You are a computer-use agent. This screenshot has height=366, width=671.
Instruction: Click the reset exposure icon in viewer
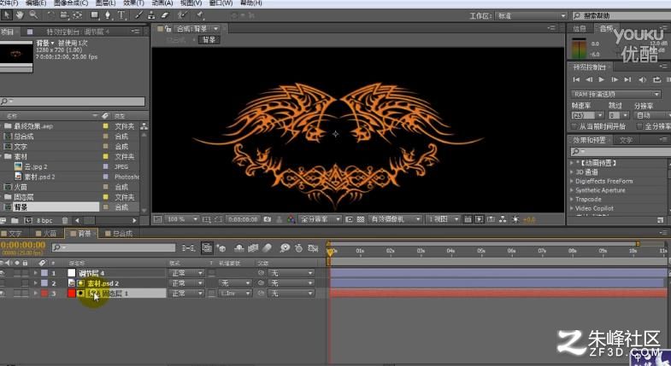click(x=515, y=219)
